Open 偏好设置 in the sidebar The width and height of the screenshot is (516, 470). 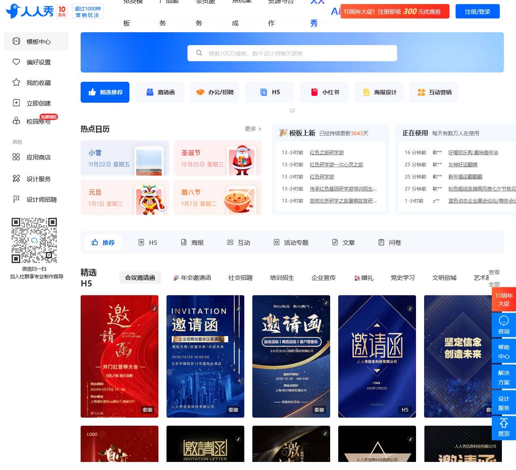36,62
